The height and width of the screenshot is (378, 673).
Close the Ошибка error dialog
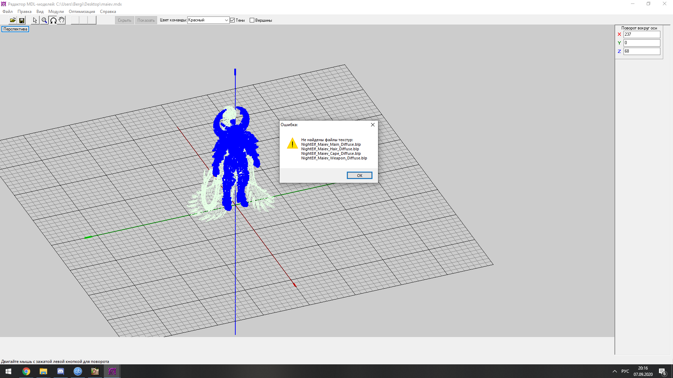[x=372, y=125]
